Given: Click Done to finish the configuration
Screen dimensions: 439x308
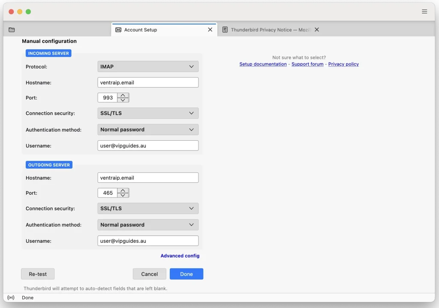Looking at the screenshot, I should [186, 274].
